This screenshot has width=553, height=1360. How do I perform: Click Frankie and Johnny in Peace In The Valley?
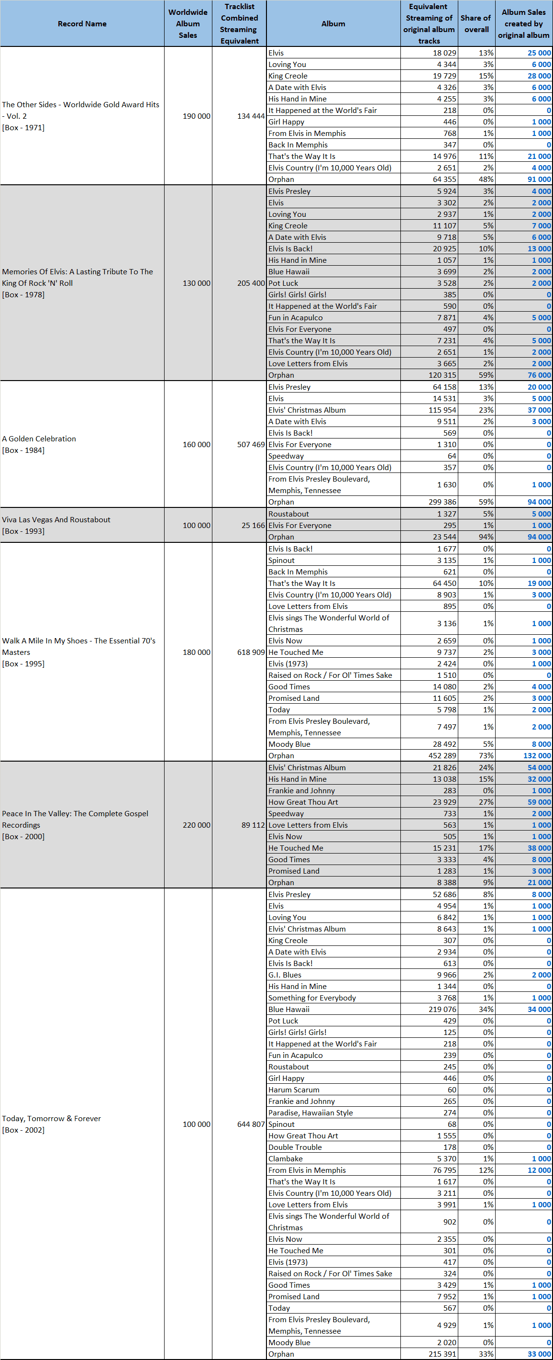tap(333, 790)
